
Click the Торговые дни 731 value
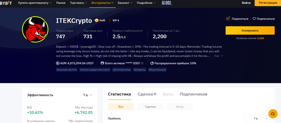click(x=88, y=36)
